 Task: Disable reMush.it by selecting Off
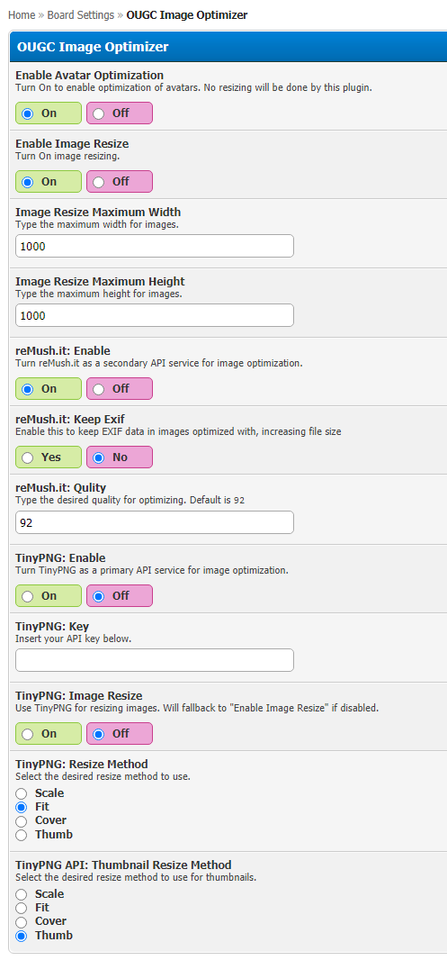[x=120, y=389]
